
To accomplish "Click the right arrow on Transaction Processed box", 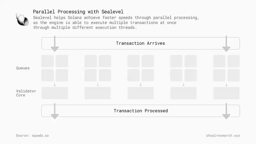I will [x=226, y=111].
